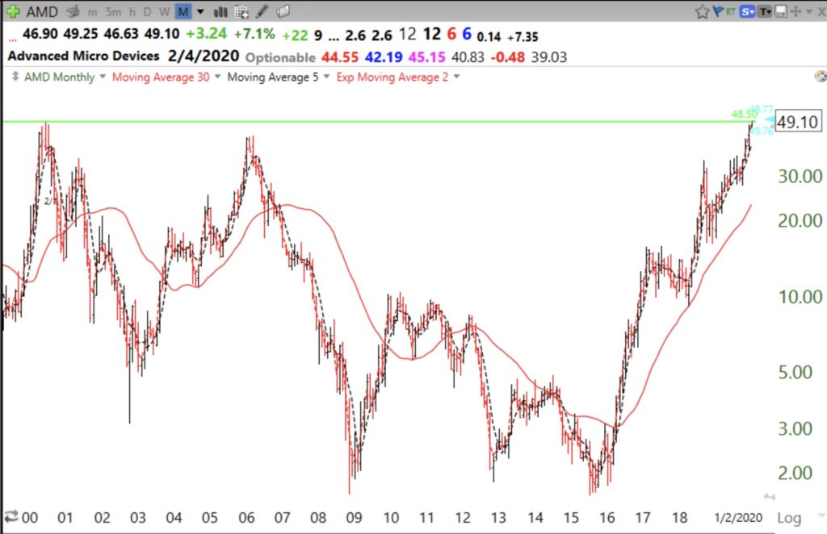Switch to the Daily 'D' timeframe
This screenshot has width=827, height=534.
147,11
